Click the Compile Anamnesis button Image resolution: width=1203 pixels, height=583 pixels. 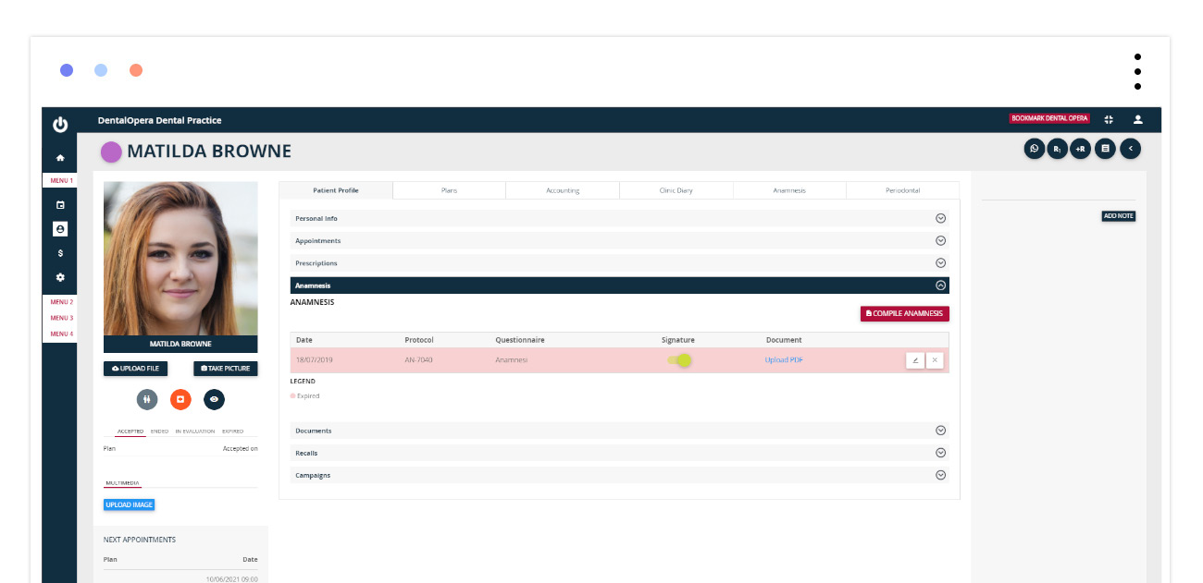904,314
